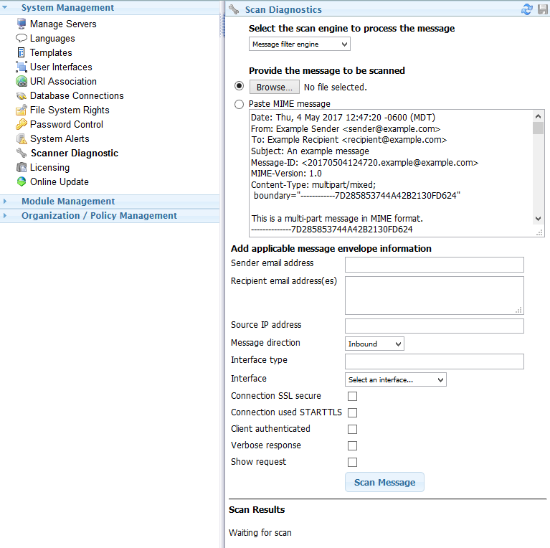Click the refresh icon in Scan Diagnostics header
Image resolution: width=550 pixels, height=548 pixels.
click(527, 9)
